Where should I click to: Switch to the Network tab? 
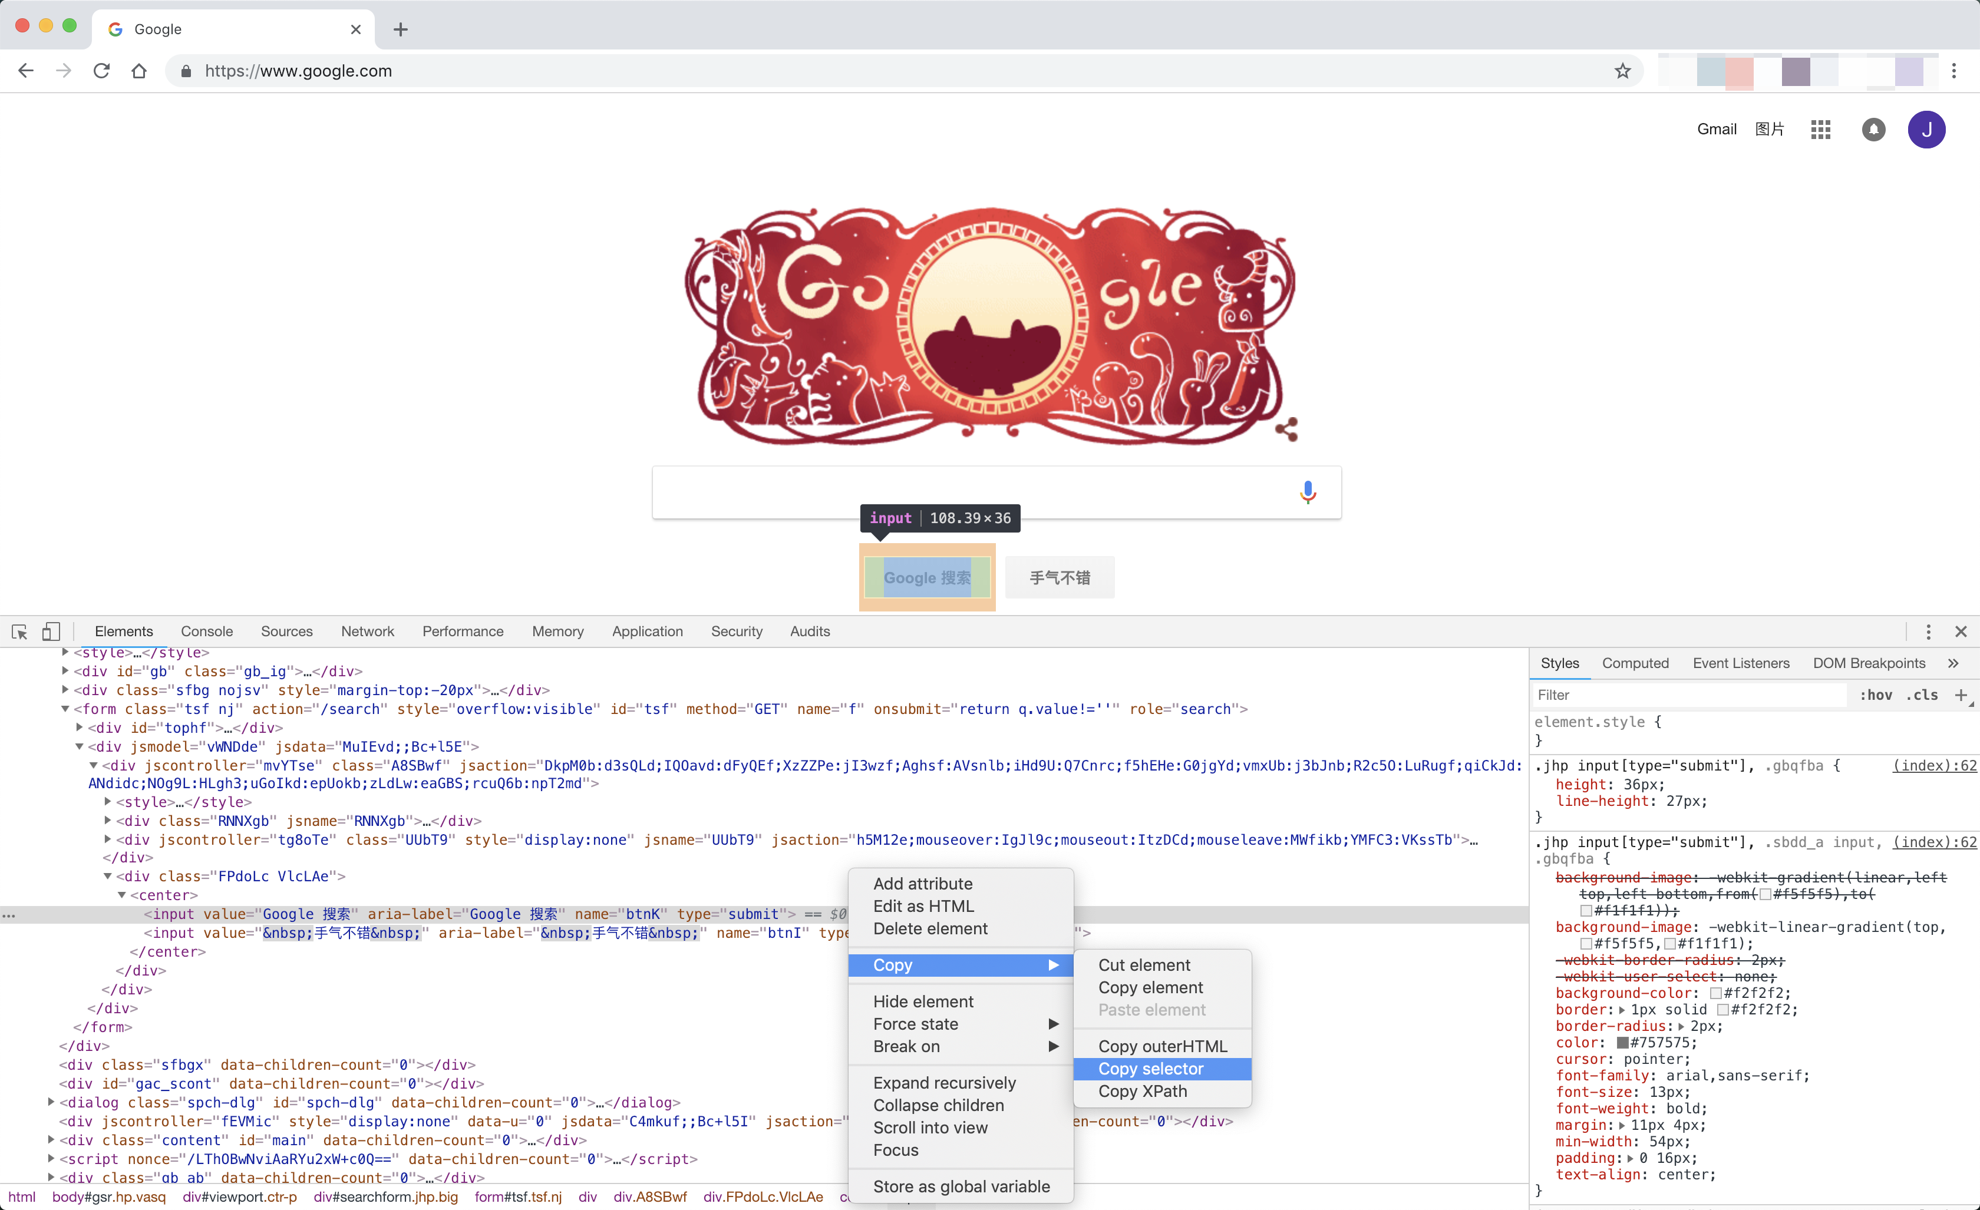point(367,632)
